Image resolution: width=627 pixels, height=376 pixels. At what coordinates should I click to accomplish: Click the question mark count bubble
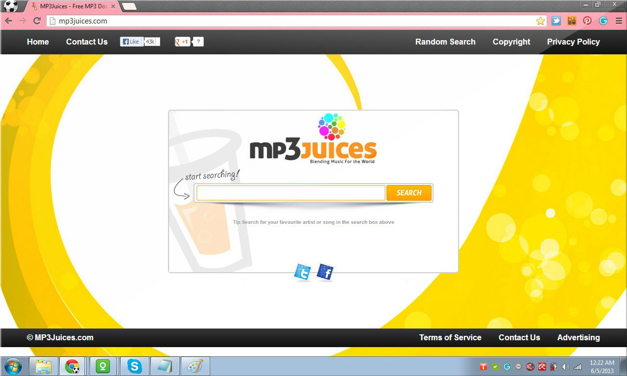tap(198, 42)
